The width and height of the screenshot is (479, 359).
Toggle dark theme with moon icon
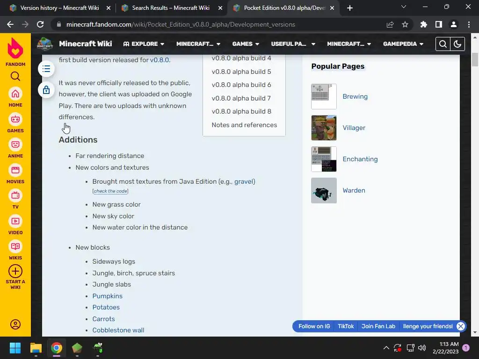click(457, 44)
